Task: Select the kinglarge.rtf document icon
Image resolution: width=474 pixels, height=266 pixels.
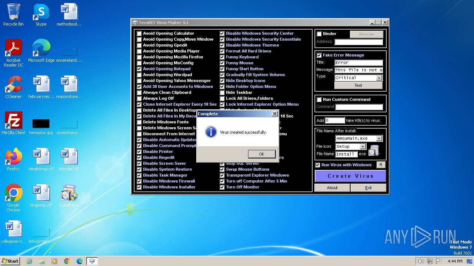Action: point(41,196)
